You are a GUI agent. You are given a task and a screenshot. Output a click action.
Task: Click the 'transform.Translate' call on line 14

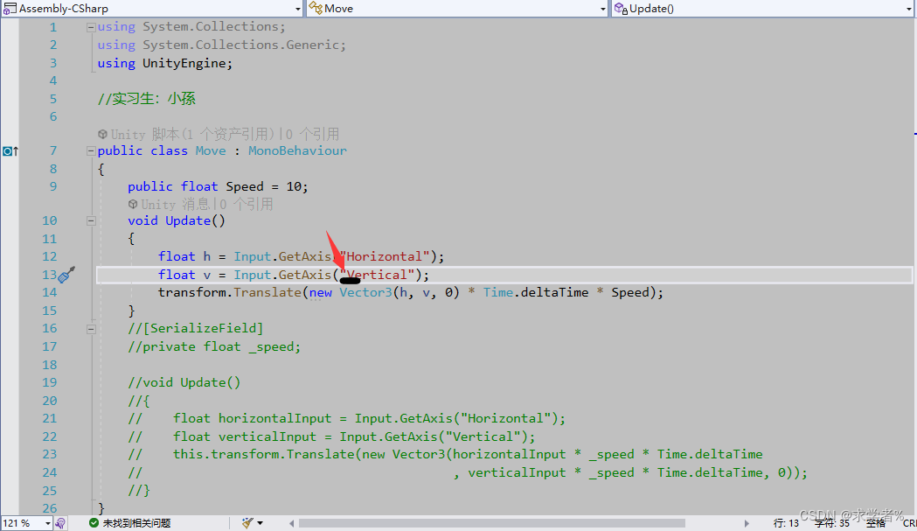tap(230, 292)
